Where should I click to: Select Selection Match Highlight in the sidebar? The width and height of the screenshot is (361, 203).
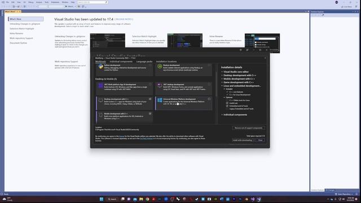22,29
